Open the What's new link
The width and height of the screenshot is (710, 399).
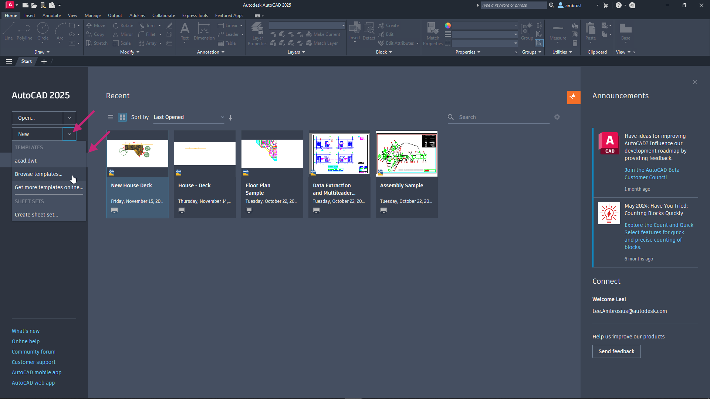tap(26, 331)
